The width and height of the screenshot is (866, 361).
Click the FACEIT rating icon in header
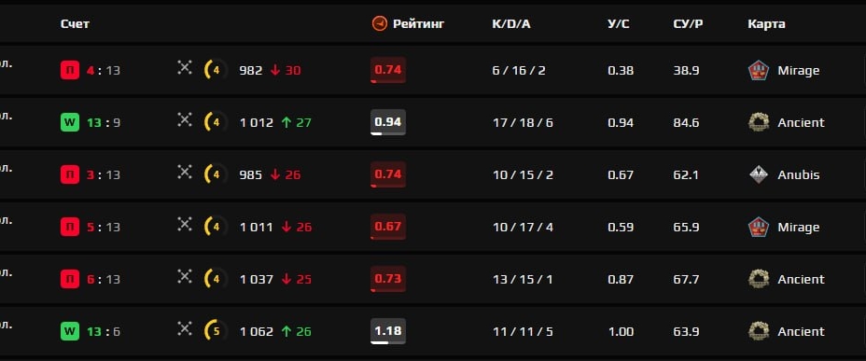pyautogui.click(x=380, y=23)
